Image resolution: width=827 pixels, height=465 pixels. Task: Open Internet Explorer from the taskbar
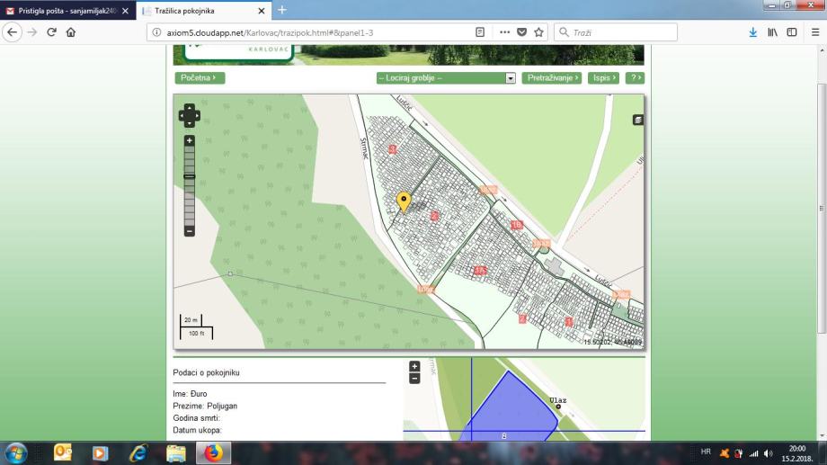coord(138,453)
